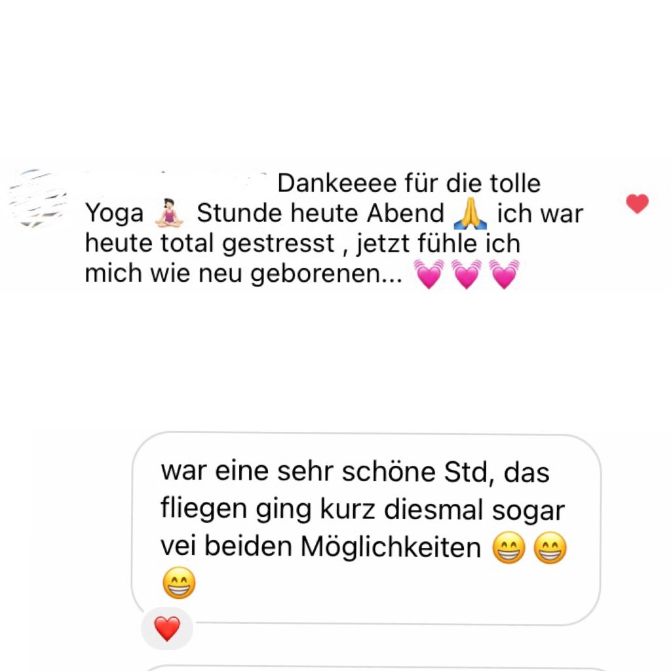Click the praying hands emoji
Screen dimensions: 671x671
pos(470,213)
